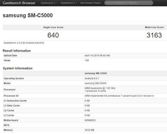Click the Processor row label
This screenshot has width=167, height=134.
coord(9,90)
